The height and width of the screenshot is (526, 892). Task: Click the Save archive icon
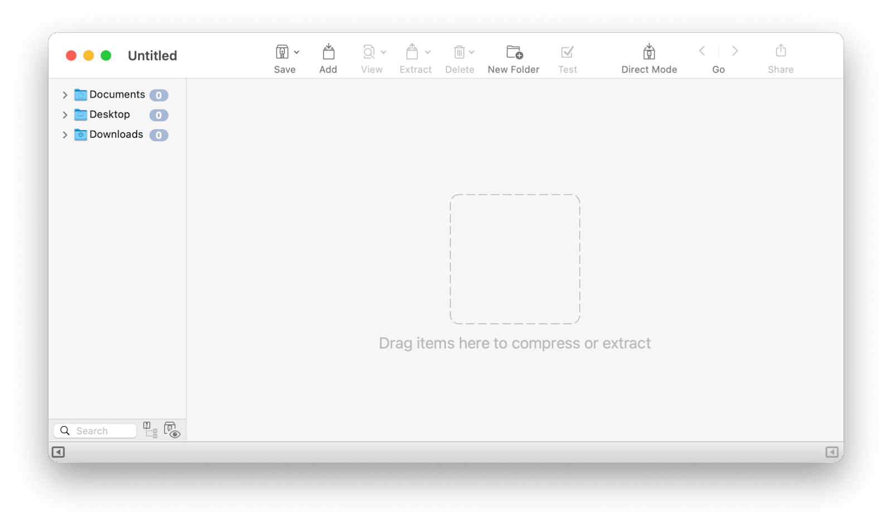tap(282, 52)
